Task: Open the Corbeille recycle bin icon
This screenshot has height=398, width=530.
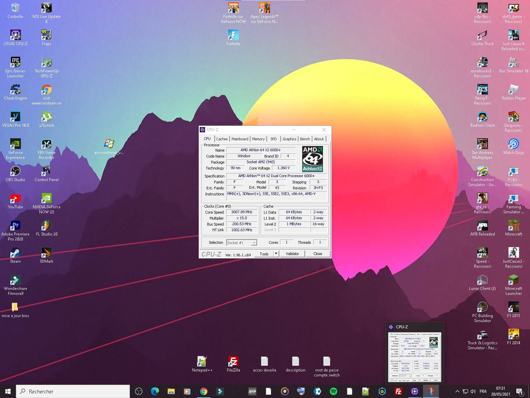Action: (x=16, y=10)
